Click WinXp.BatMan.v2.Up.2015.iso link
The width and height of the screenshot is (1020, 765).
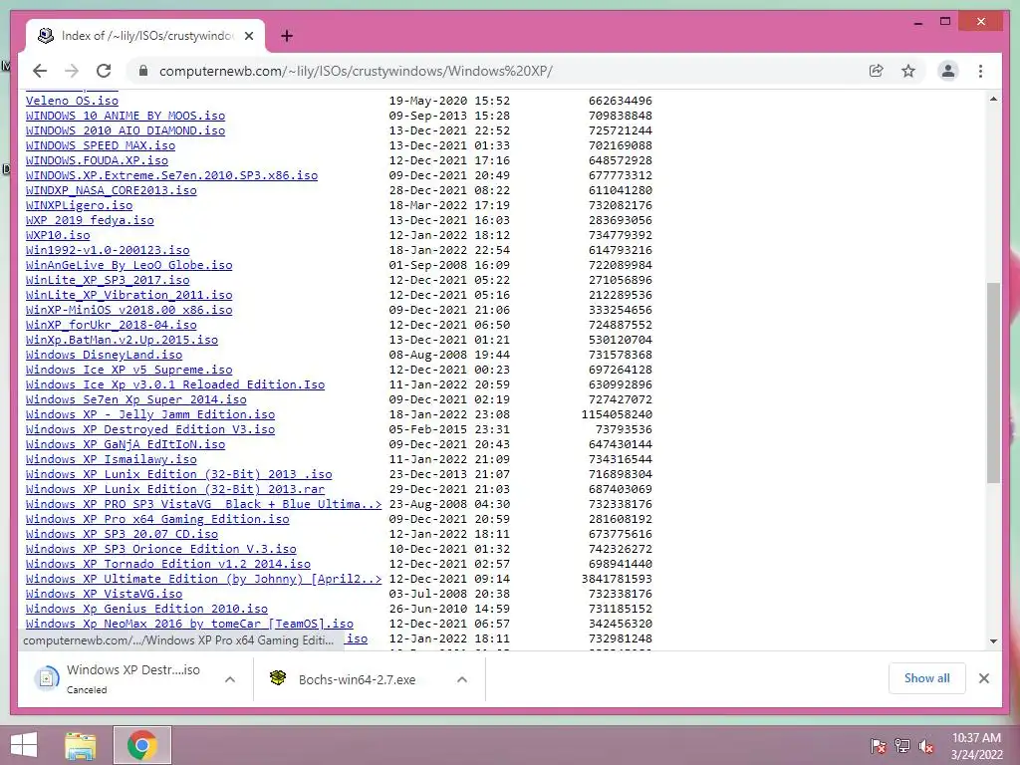(122, 341)
